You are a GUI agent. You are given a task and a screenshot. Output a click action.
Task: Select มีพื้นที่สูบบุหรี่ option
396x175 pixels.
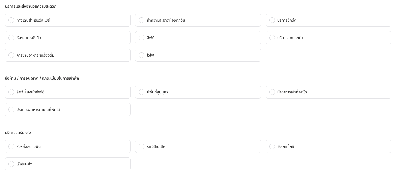tap(142, 92)
